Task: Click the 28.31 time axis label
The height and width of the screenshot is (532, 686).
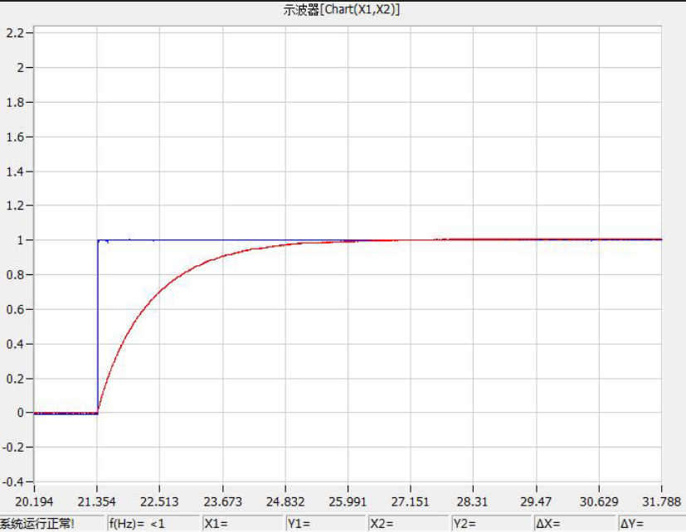Action: 474,501
